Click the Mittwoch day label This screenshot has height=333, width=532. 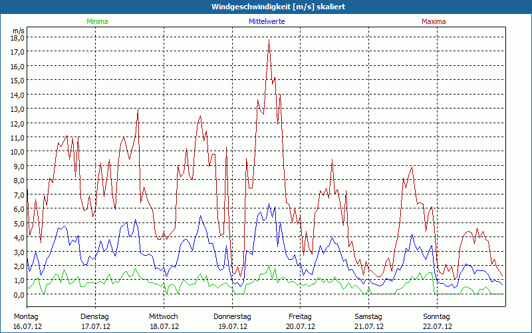coord(164,317)
